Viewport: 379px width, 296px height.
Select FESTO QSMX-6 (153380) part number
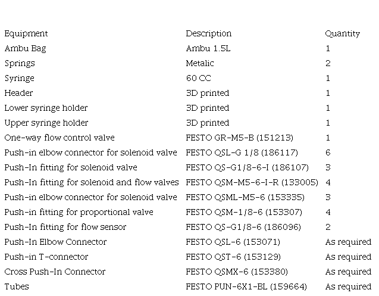pyautogui.click(x=237, y=272)
